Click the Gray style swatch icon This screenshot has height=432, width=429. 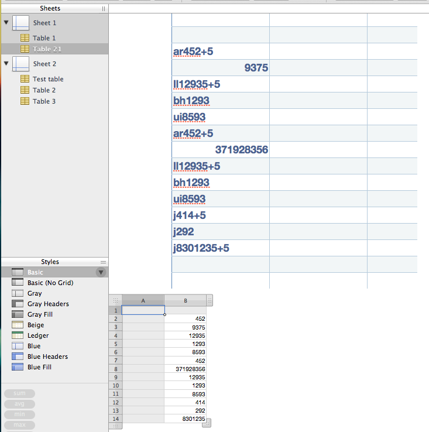click(18, 293)
